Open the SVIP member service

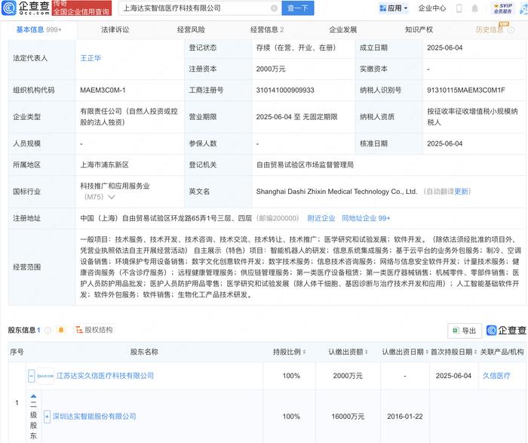tap(503, 8)
